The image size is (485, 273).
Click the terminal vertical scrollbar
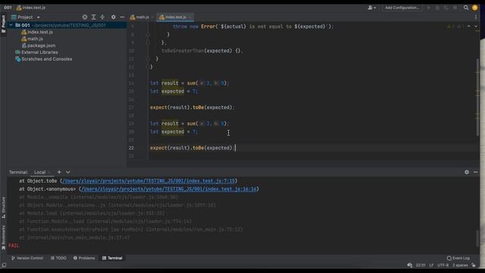[478, 238]
